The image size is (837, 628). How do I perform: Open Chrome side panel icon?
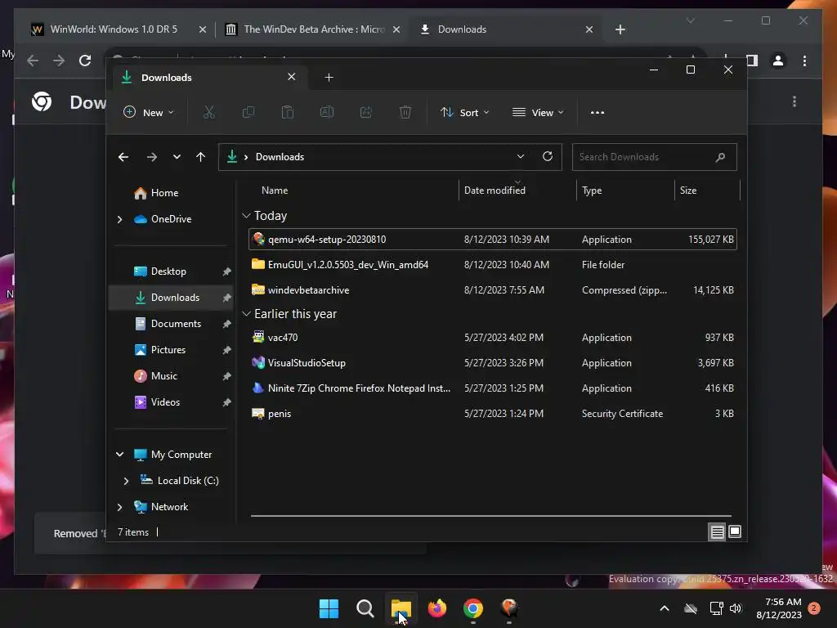(752, 61)
